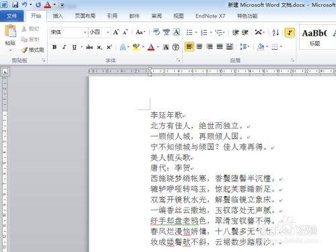
Task: Click the Redo (repeat) arrow icon
Action: pos(38,5)
